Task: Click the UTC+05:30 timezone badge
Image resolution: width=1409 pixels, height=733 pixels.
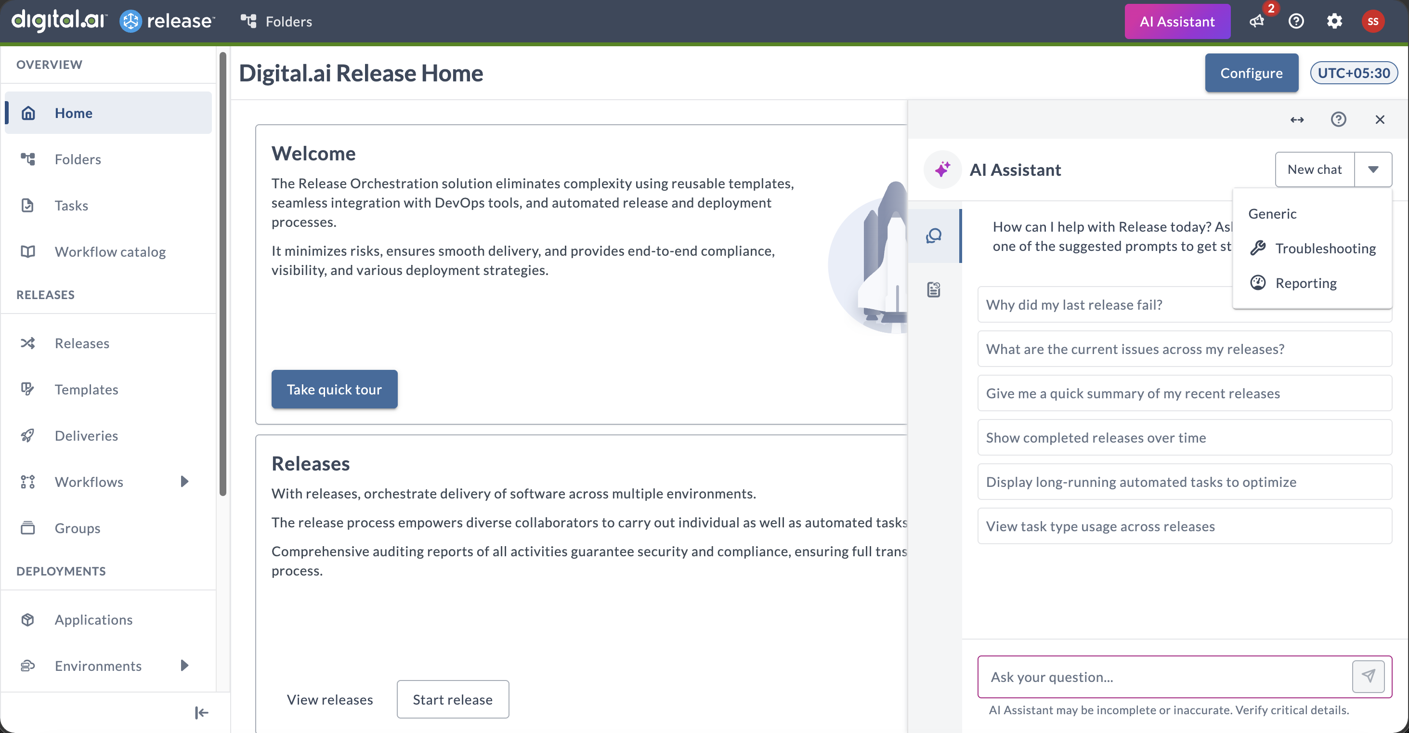Action: click(x=1353, y=73)
